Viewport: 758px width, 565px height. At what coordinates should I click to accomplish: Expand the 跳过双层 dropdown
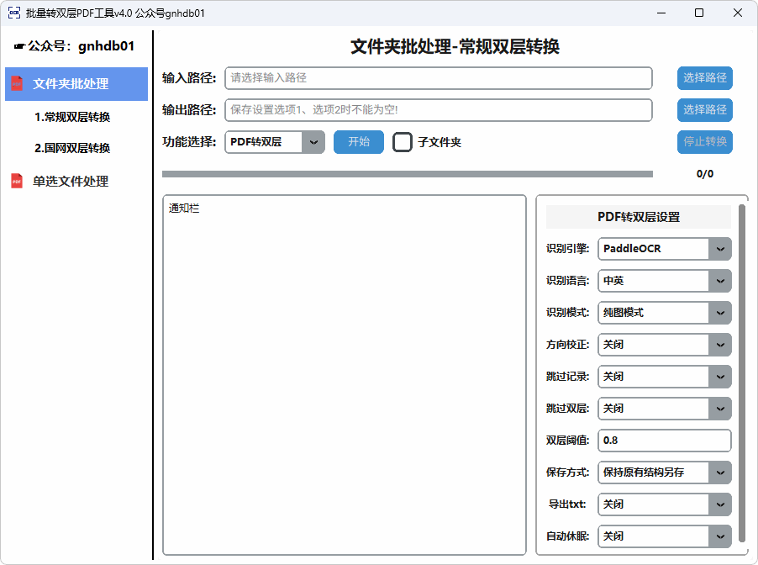click(x=664, y=409)
